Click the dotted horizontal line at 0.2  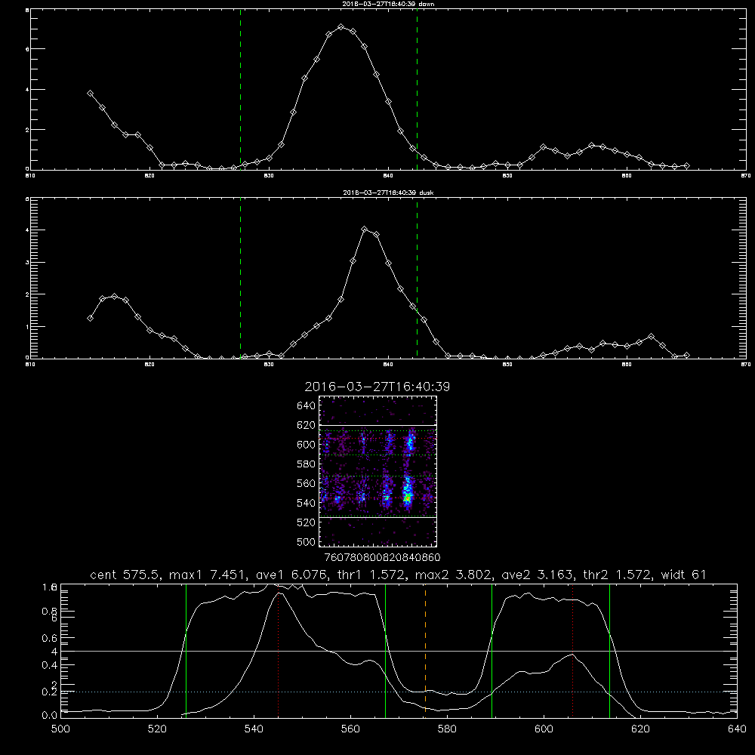tap(399, 692)
